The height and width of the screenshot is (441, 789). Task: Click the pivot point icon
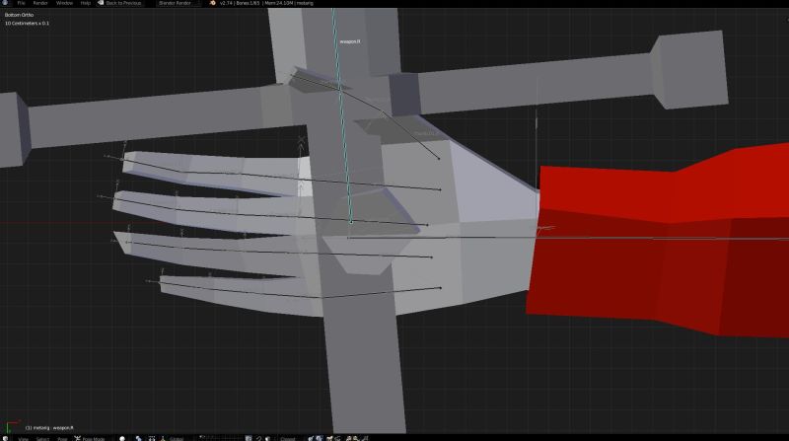coord(138,438)
